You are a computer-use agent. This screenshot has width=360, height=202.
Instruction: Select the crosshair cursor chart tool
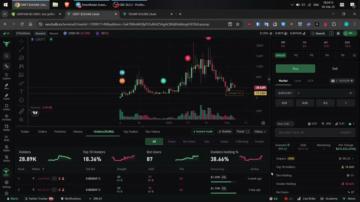[21, 41]
